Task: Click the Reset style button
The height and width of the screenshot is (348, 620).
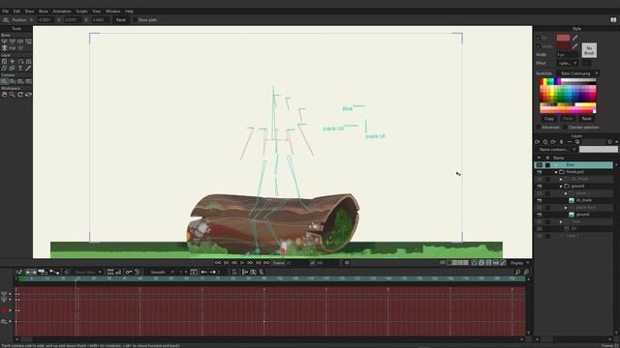Action: [586, 118]
